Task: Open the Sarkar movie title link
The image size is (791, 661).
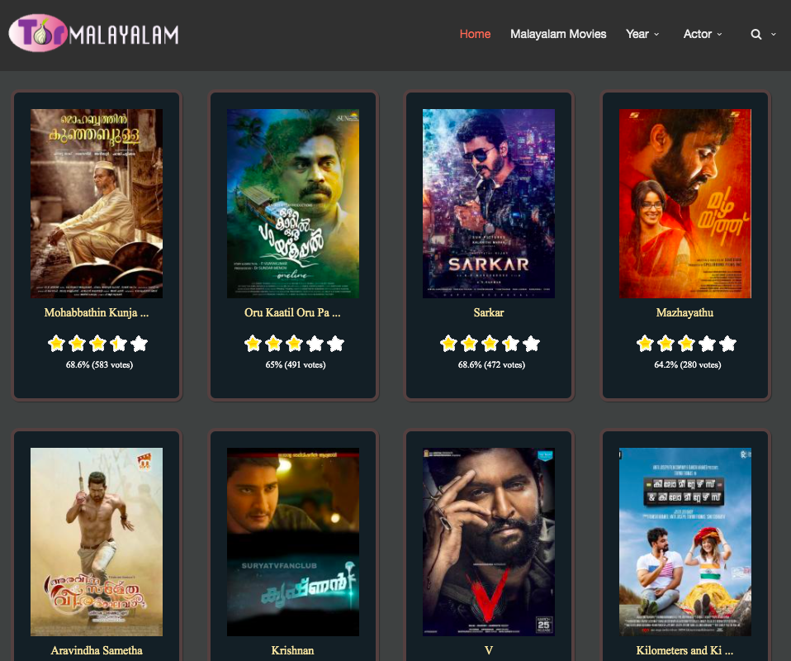Action: 489,313
